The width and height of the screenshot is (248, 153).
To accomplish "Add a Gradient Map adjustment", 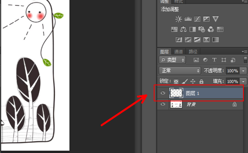I will click(215, 40).
